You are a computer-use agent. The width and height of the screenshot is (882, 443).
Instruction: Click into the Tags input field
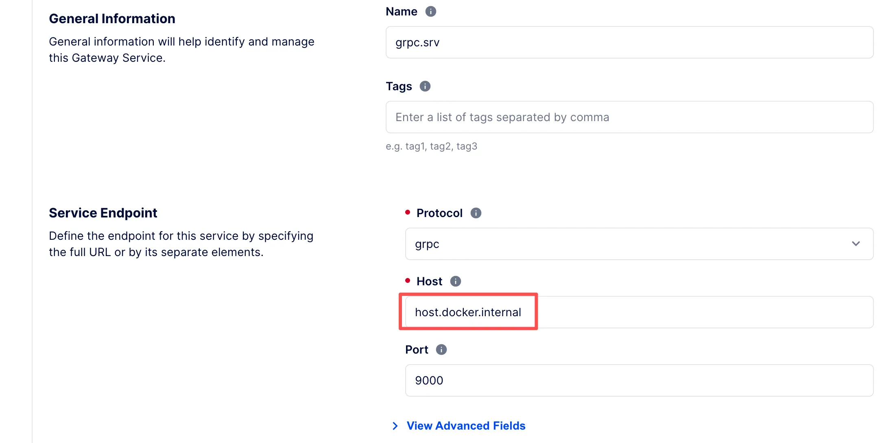pyautogui.click(x=629, y=117)
